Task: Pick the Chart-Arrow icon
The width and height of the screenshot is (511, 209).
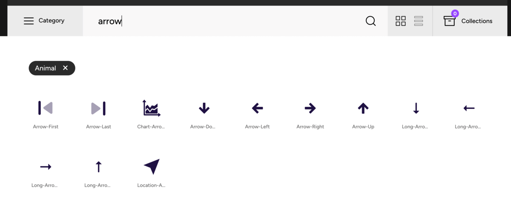Action: pos(151,108)
